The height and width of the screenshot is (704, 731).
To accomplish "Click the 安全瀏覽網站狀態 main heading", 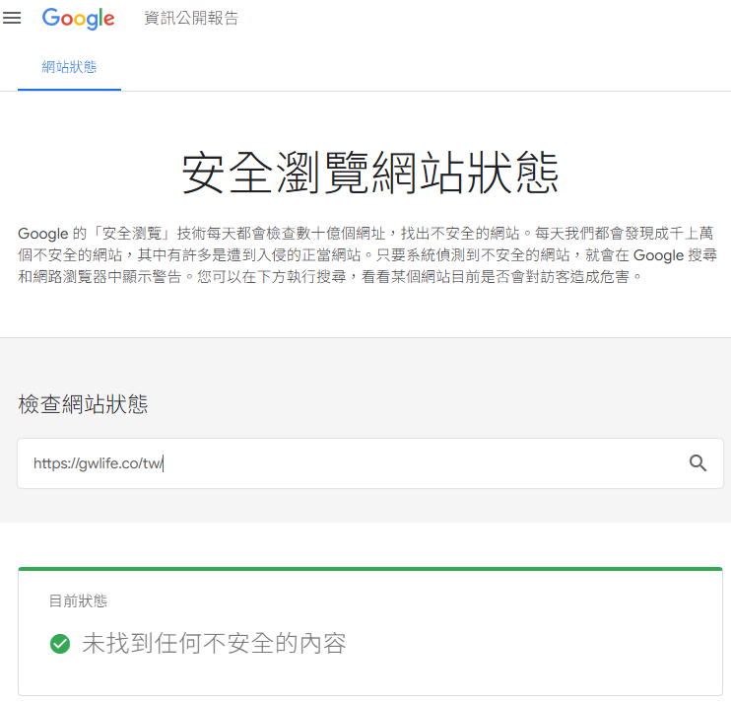I will click(x=370, y=174).
